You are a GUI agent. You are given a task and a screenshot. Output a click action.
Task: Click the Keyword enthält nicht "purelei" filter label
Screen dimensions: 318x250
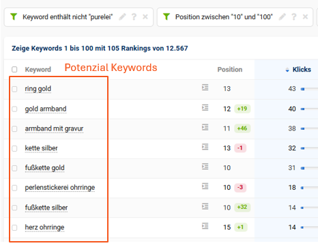(x=68, y=17)
